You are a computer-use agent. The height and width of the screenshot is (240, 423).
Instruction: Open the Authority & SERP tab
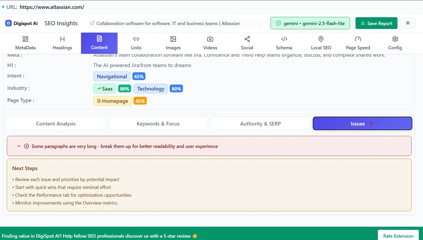260,123
